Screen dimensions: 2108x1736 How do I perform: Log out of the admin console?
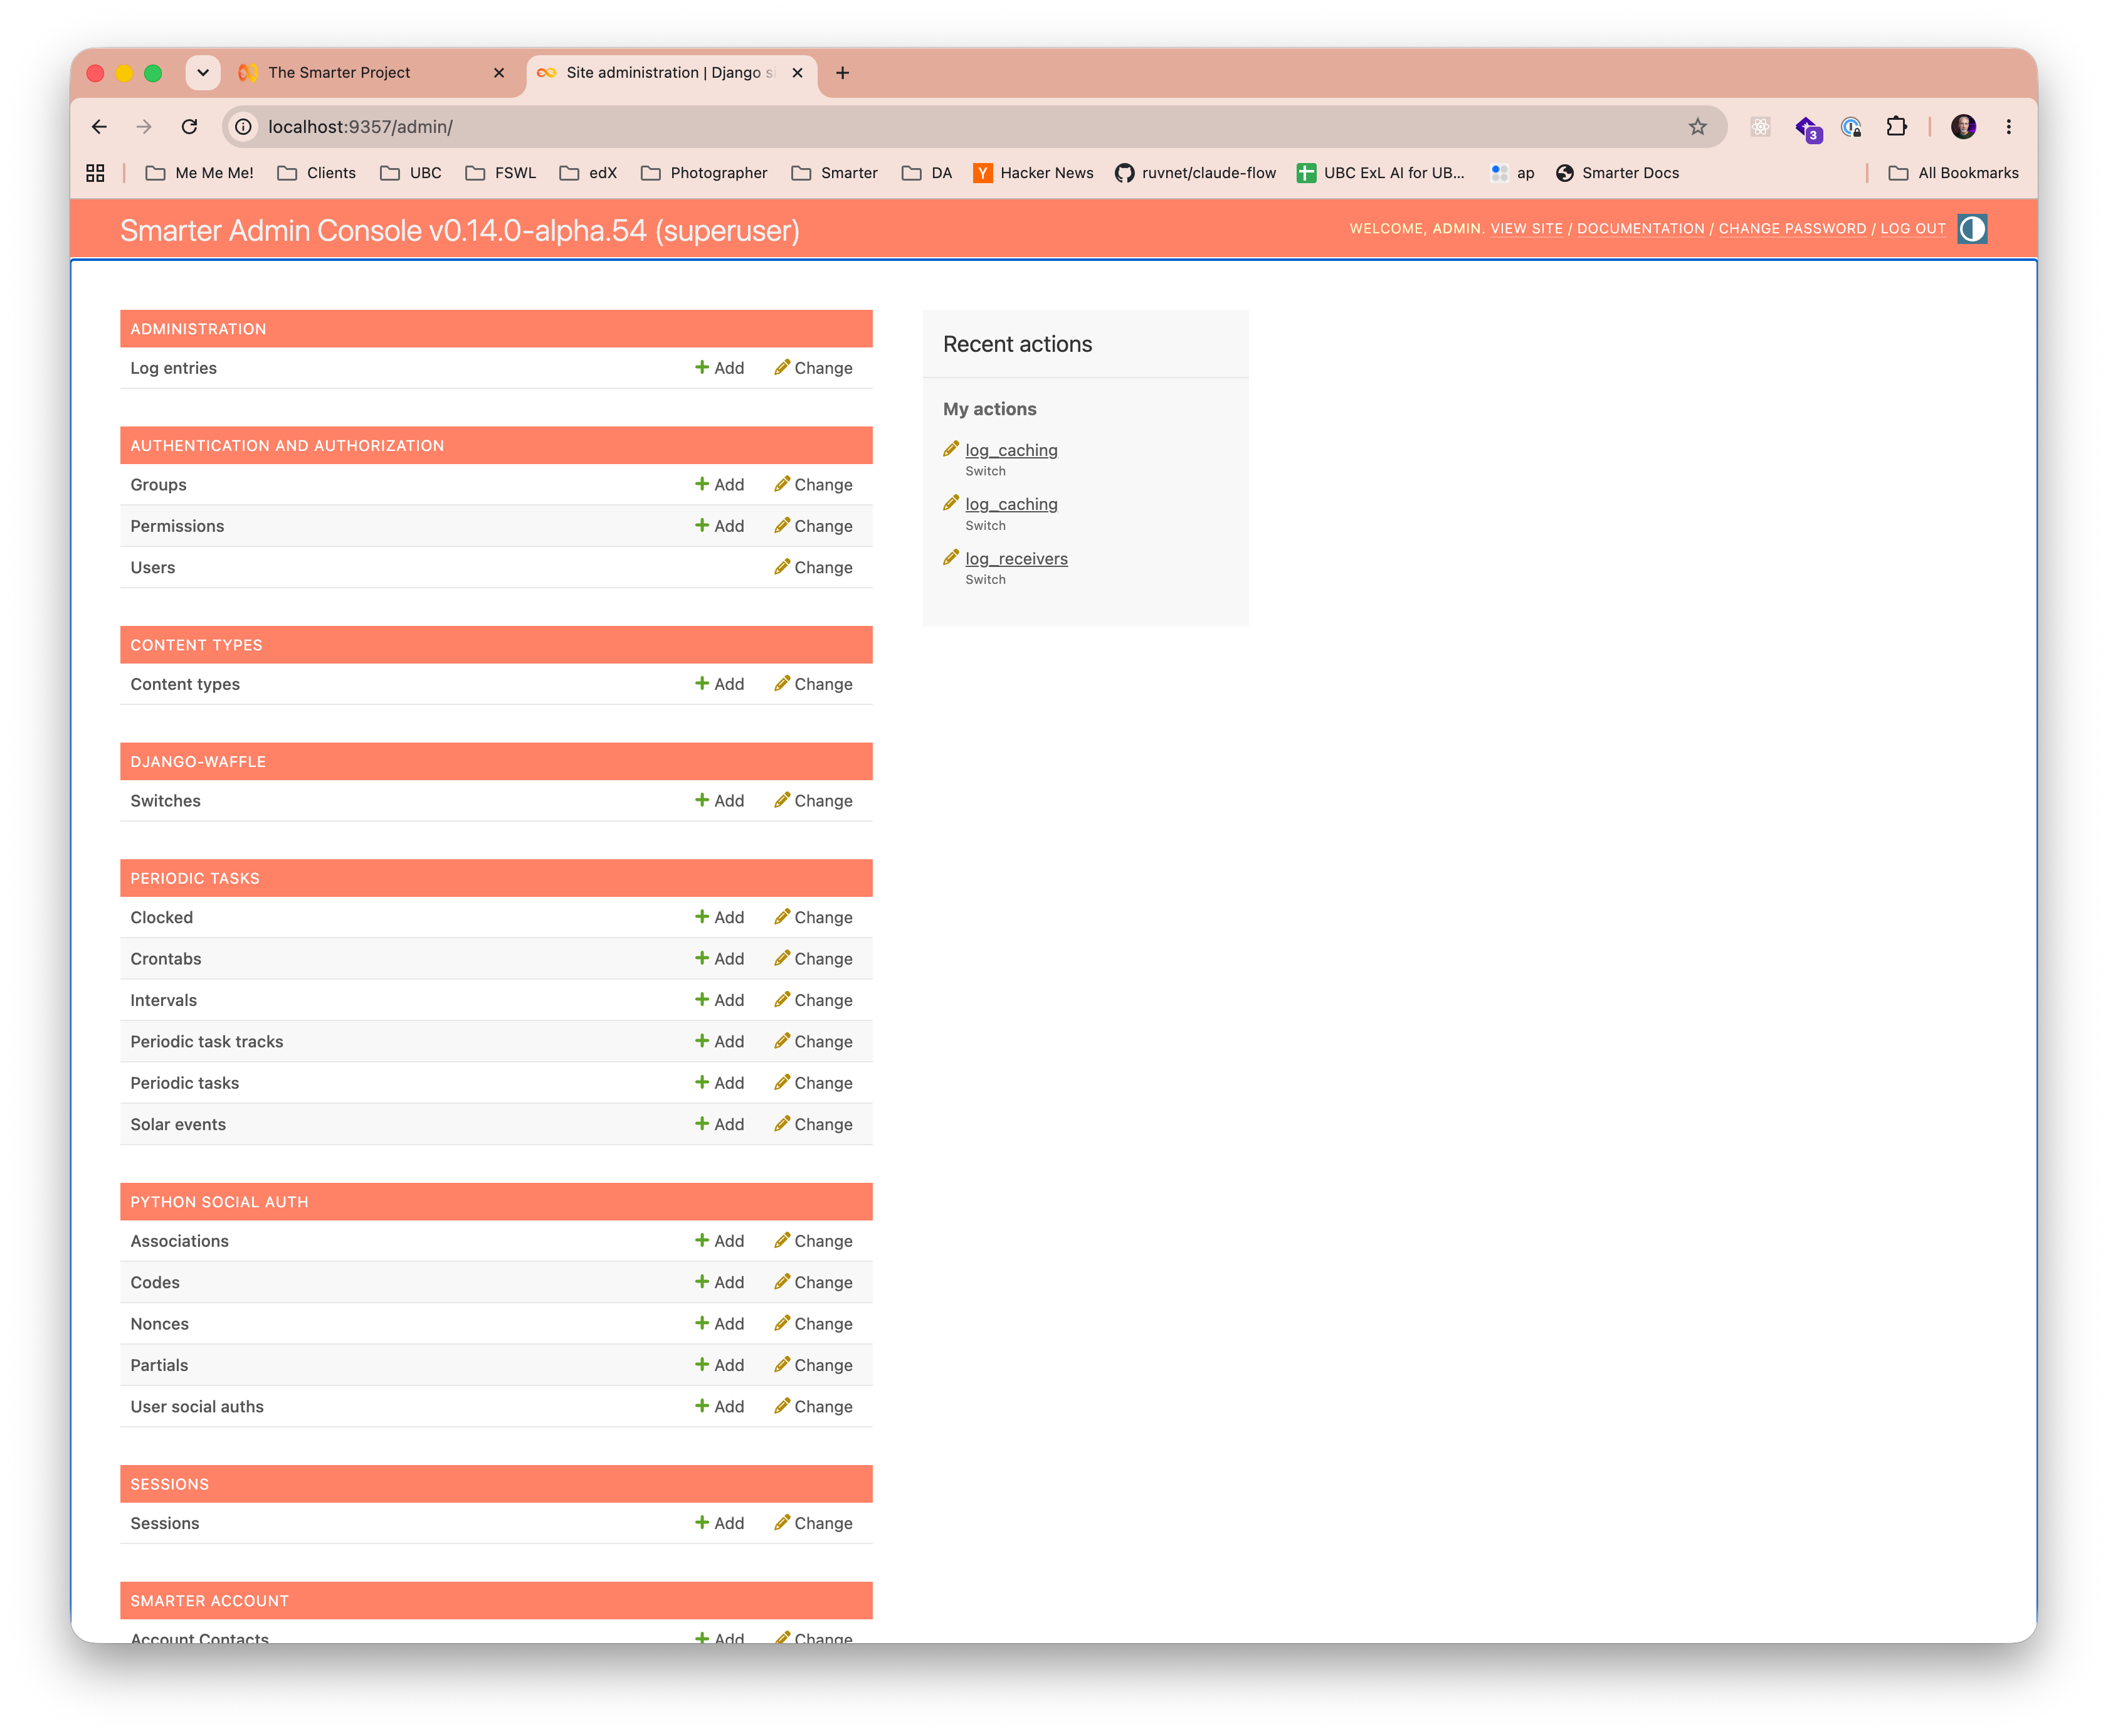(1912, 229)
